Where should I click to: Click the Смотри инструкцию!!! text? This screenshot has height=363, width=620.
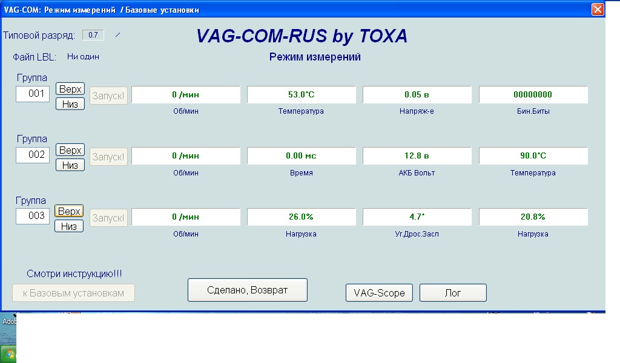point(74,273)
